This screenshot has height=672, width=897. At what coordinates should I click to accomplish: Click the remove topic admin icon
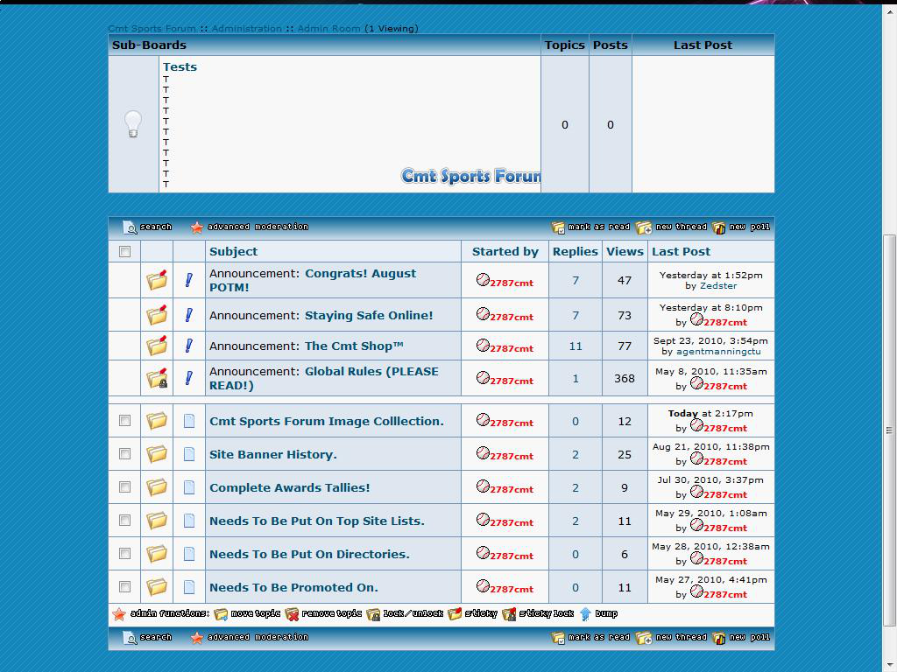292,614
